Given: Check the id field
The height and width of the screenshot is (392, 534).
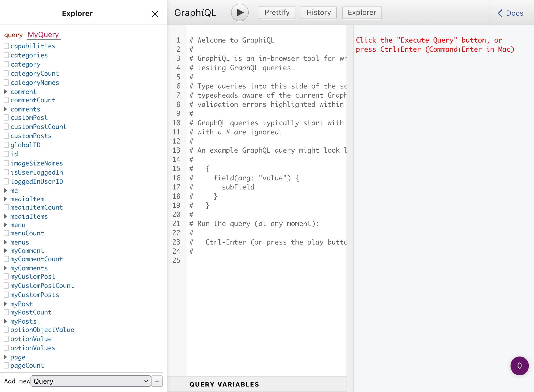Looking at the screenshot, I should 7,154.
